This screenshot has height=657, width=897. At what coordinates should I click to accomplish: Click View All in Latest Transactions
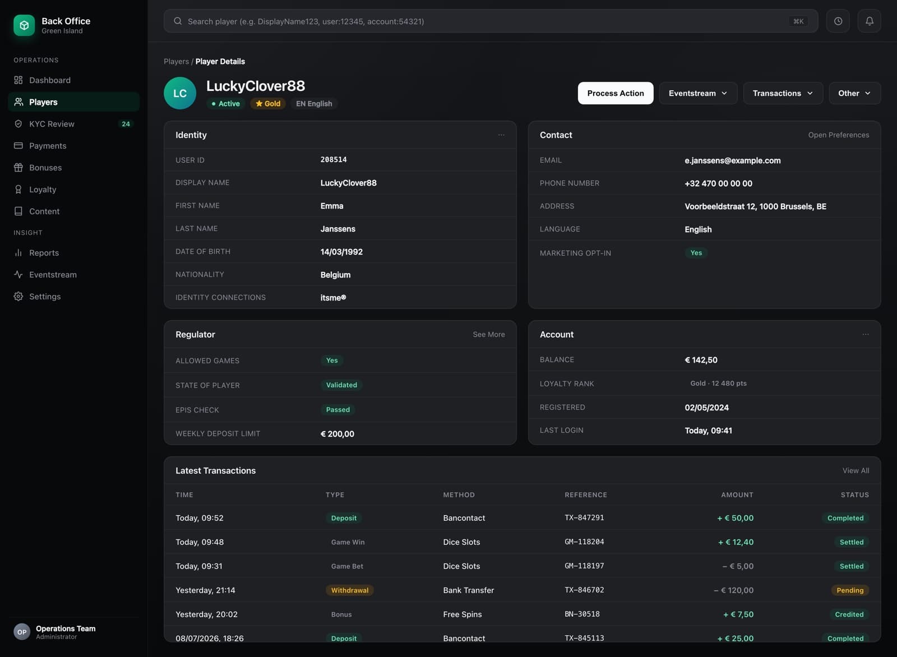click(x=856, y=471)
